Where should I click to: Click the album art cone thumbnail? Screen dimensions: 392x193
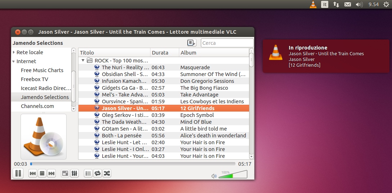pyautogui.click(x=44, y=136)
